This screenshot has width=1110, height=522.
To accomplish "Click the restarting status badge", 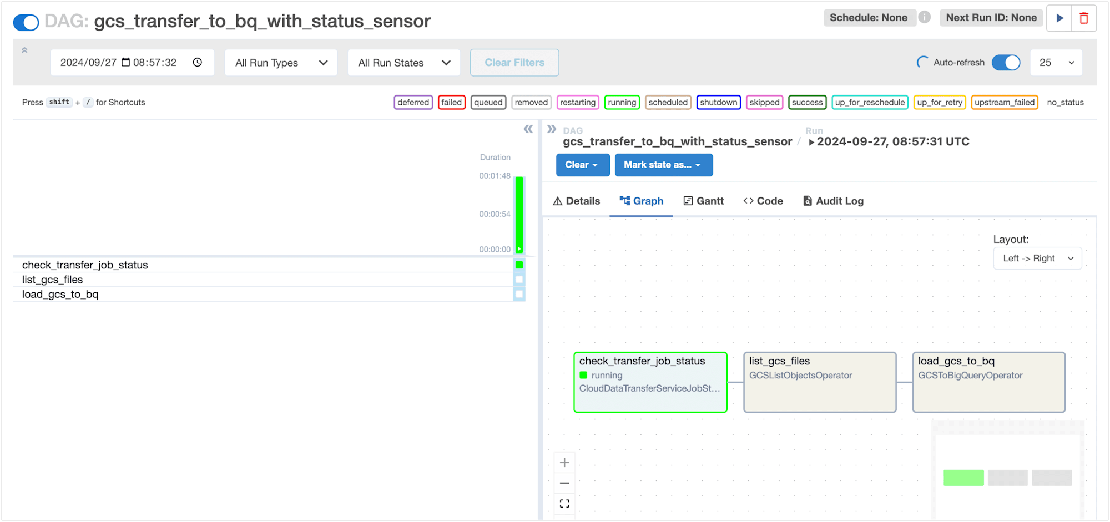I will (x=577, y=102).
